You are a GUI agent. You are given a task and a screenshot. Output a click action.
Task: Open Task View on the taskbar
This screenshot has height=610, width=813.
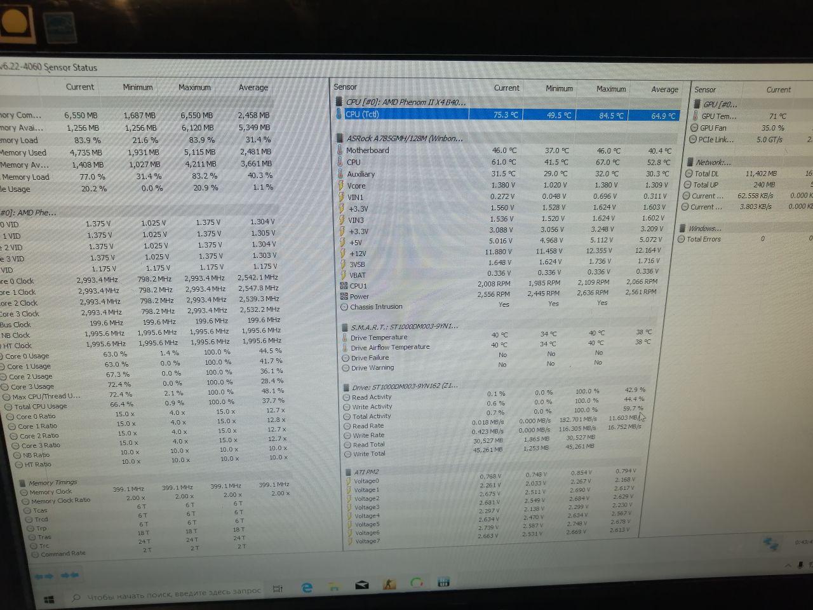pyautogui.click(x=278, y=589)
